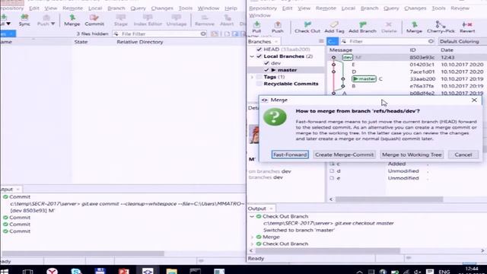This screenshot has width=487, height=274.
Task: Open Changes menu in right window
Action: [x=415, y=8]
